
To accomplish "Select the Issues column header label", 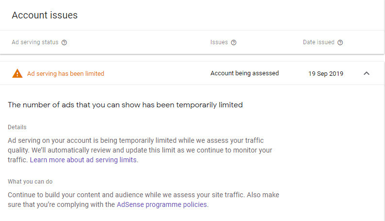I will pyautogui.click(x=219, y=42).
